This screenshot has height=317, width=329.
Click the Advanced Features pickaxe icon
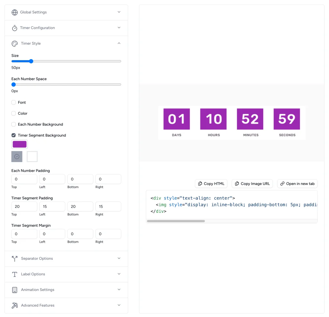coord(14,305)
